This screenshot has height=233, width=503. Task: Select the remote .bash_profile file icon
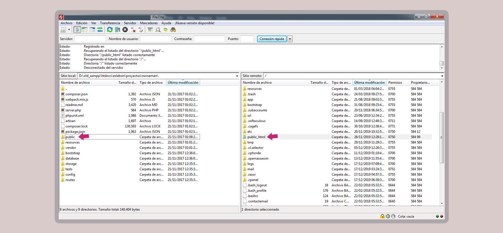pyautogui.click(x=245, y=190)
